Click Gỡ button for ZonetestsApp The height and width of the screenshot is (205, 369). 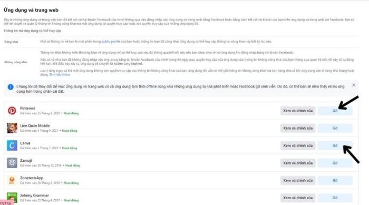335,180
